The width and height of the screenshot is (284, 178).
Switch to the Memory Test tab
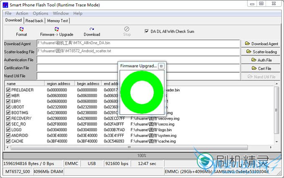point(57,21)
